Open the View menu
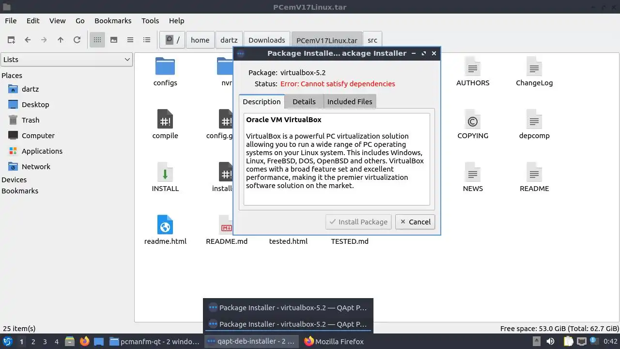The image size is (620, 349). coord(57,21)
